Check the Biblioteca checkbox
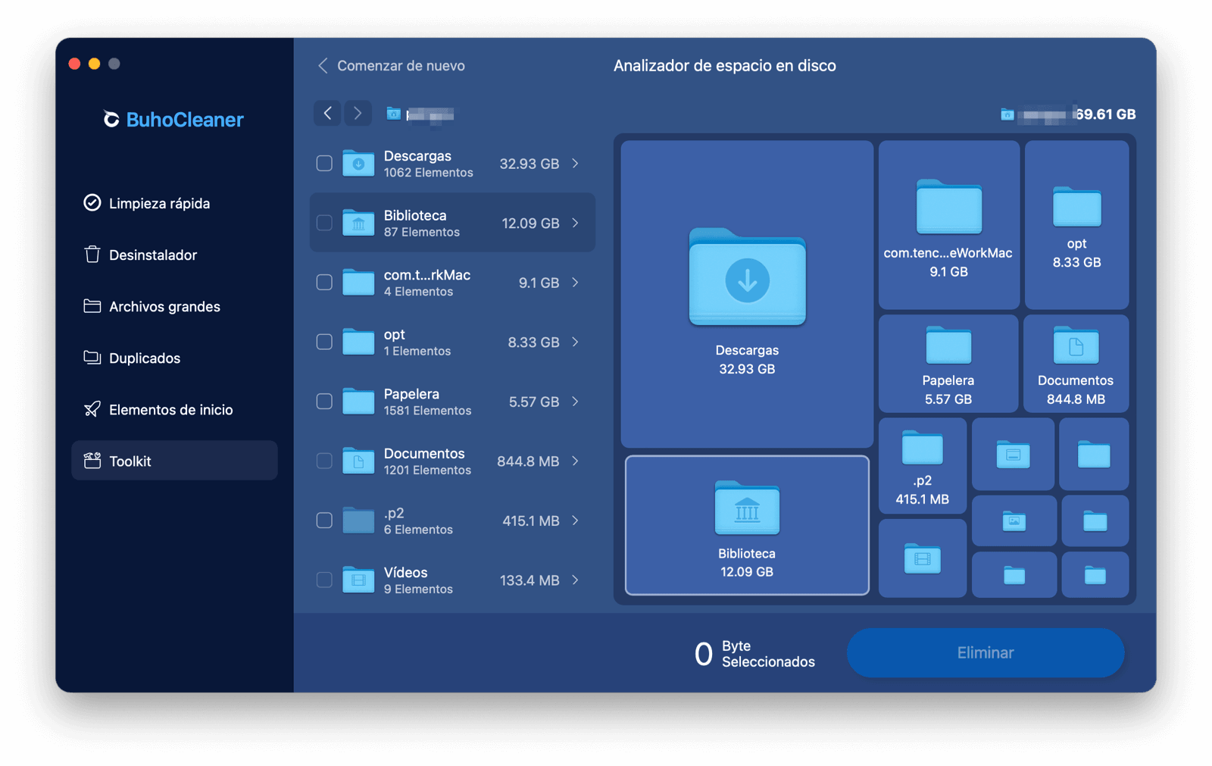Image resolution: width=1212 pixels, height=766 pixels. (x=324, y=223)
